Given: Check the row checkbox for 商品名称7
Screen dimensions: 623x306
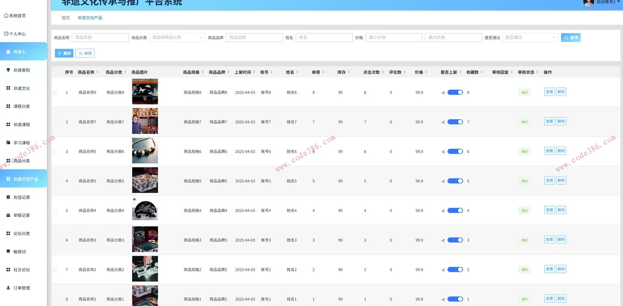Looking at the screenshot, I should [55, 122].
